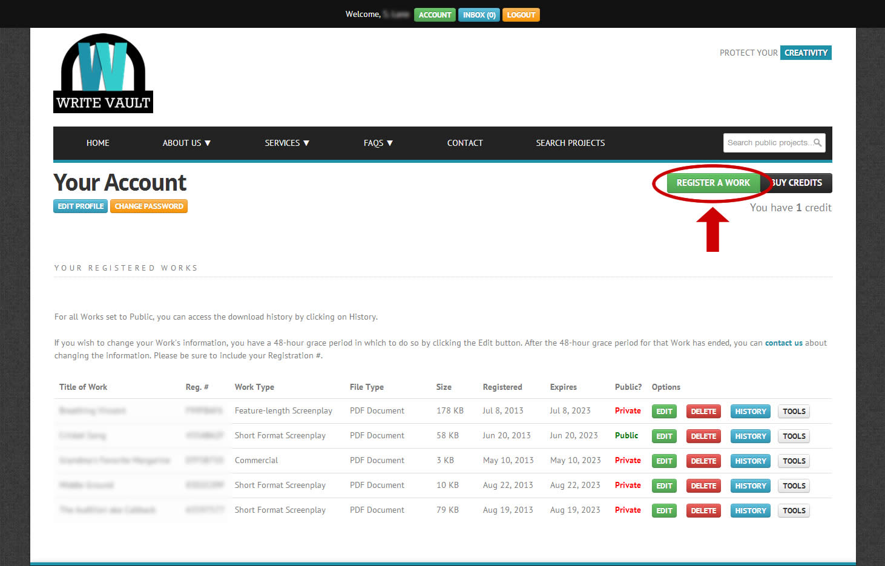The image size is (885, 566).
Task: Click LOGOUT in the top bar
Action: pos(521,15)
